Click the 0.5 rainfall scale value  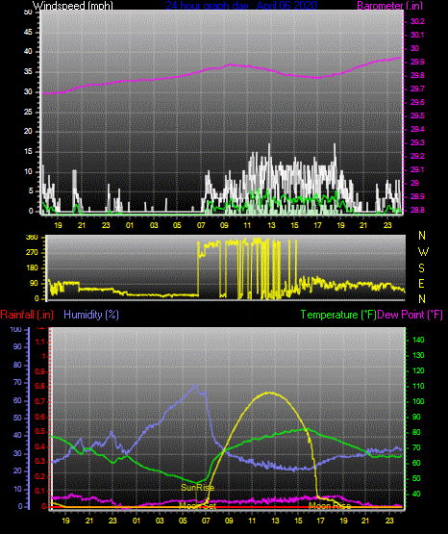(40, 431)
